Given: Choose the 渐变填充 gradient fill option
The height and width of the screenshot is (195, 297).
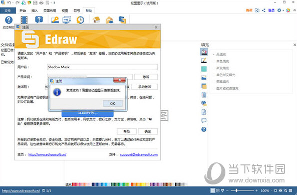Looking at the screenshot, I should (221, 68).
